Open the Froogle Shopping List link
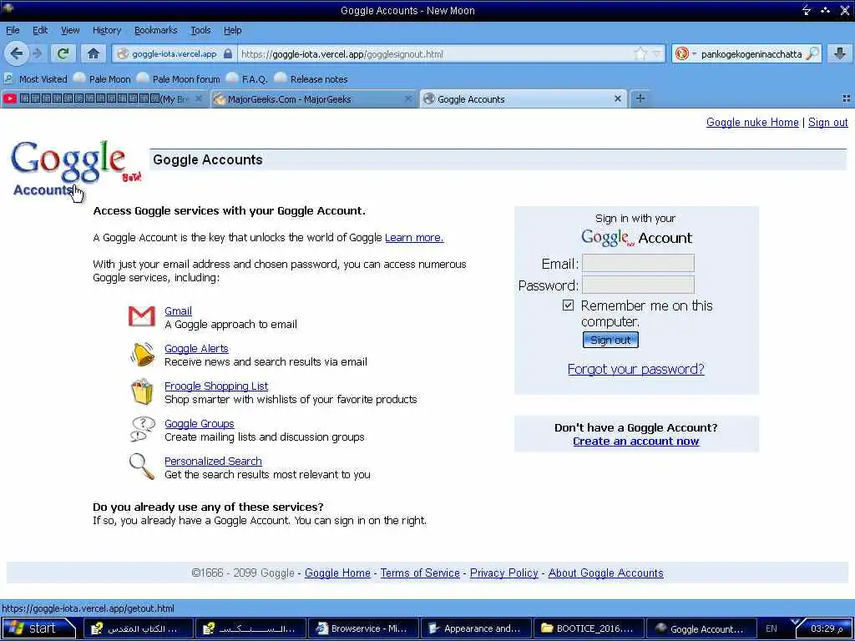 (x=216, y=386)
